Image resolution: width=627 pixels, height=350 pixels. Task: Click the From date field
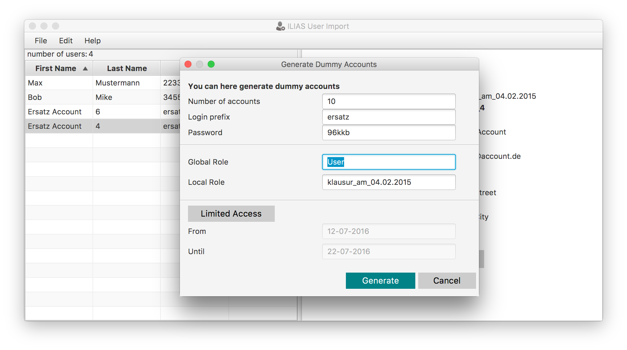tap(389, 231)
